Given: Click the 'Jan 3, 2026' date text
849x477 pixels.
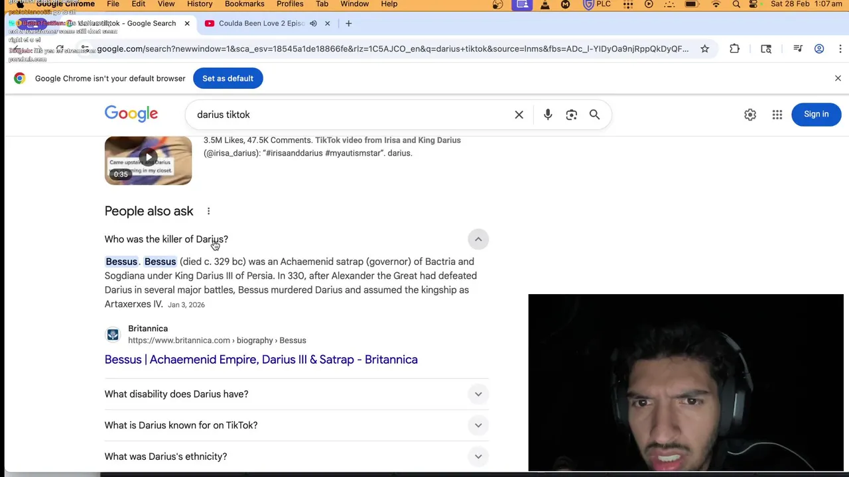Looking at the screenshot, I should point(186,305).
